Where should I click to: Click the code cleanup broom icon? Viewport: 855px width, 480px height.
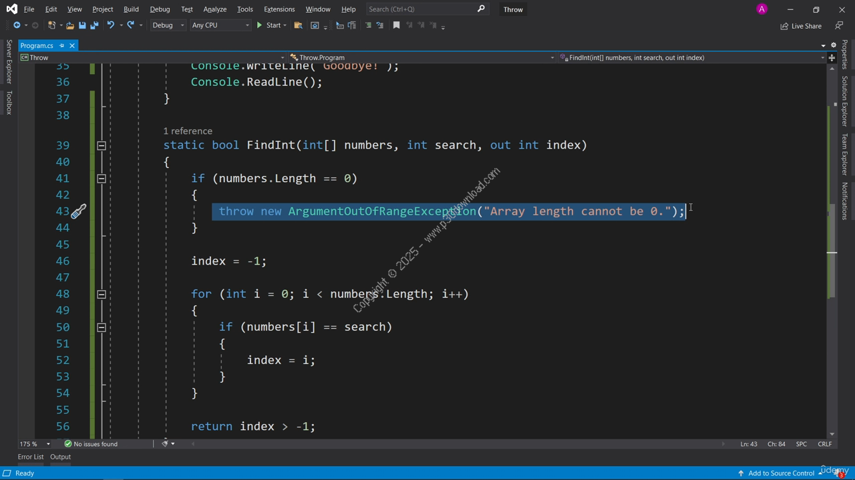164,443
